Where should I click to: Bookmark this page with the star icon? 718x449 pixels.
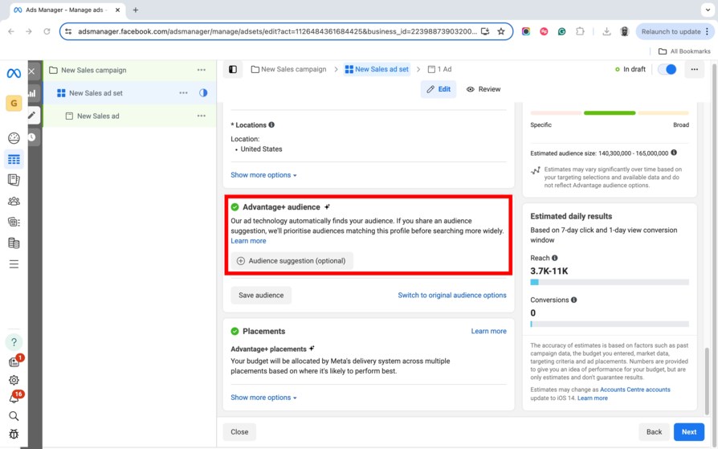501,31
